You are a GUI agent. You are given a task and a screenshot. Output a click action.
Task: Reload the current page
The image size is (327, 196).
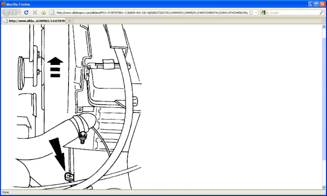point(26,12)
